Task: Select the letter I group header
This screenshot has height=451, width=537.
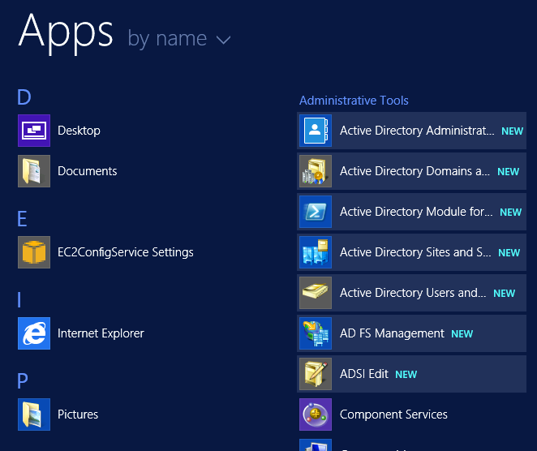Action: 19,300
